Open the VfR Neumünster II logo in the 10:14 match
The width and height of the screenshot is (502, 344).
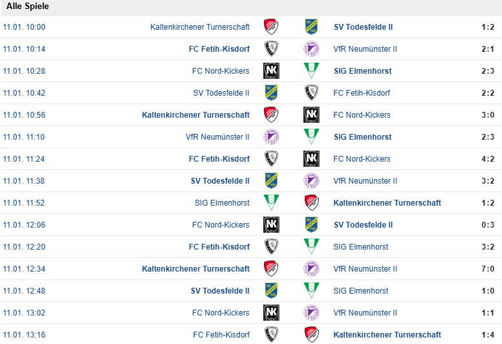(311, 49)
